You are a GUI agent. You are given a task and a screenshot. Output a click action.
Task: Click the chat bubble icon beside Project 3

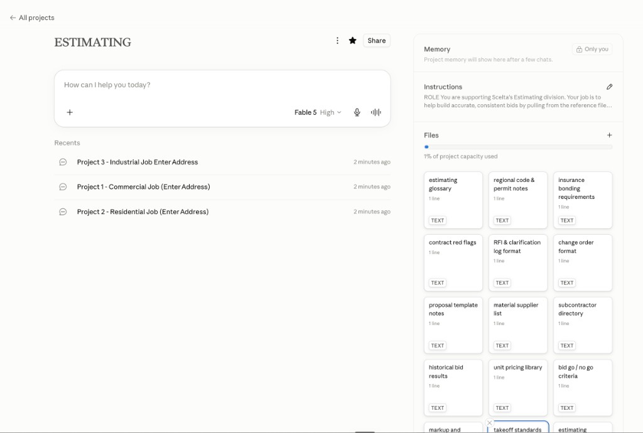63,163
